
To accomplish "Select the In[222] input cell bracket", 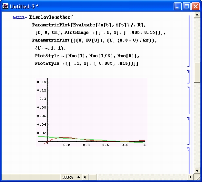I will (x=189, y=41).
